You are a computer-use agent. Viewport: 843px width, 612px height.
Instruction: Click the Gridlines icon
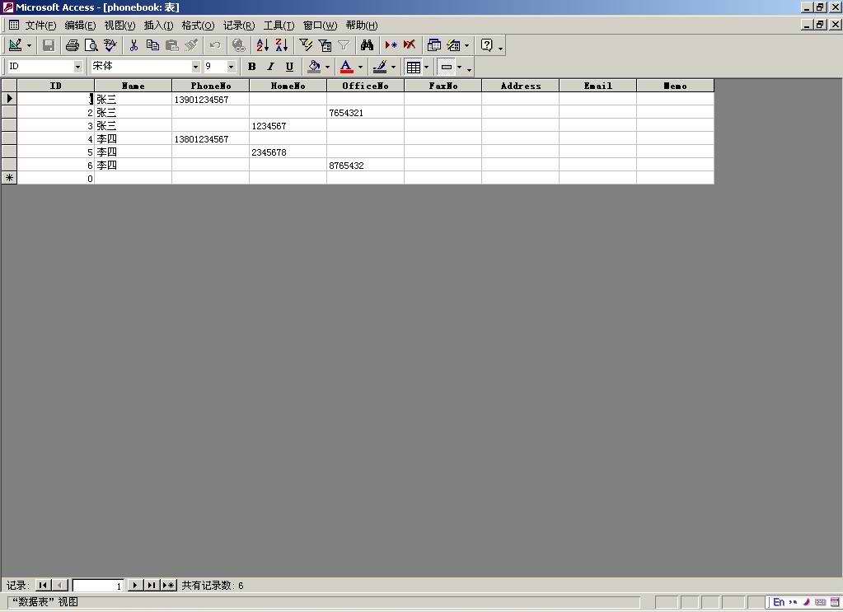tap(414, 68)
